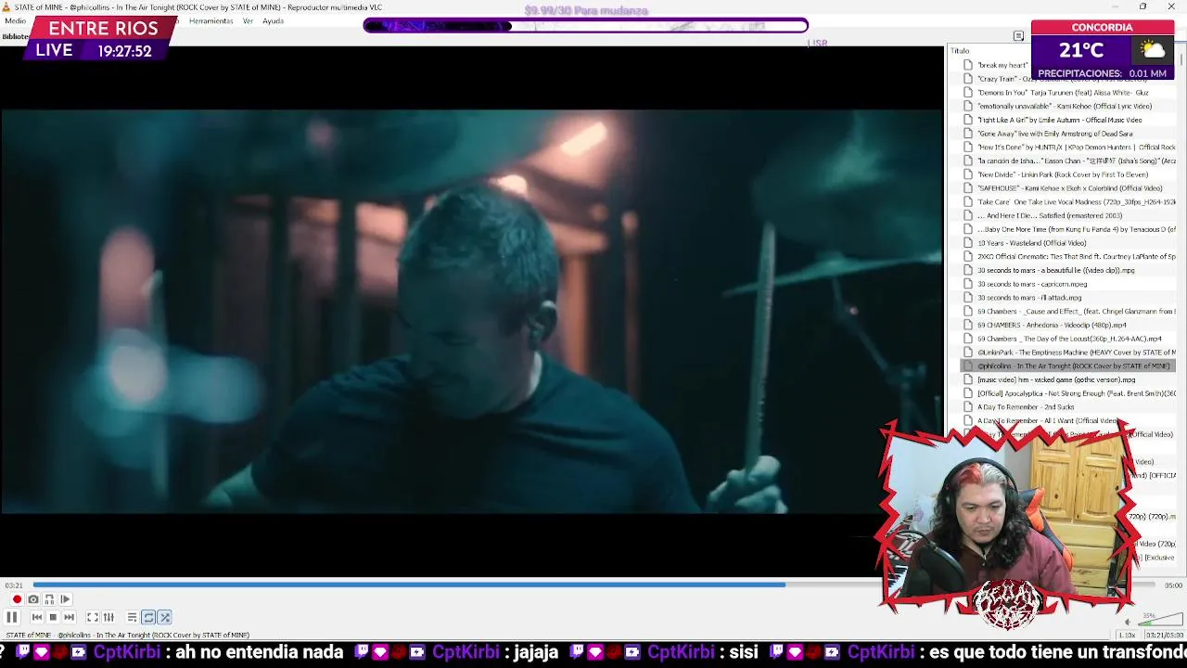Select "Demons In You" Tarja Turunen entry
The image size is (1187, 668).
[1068, 93]
